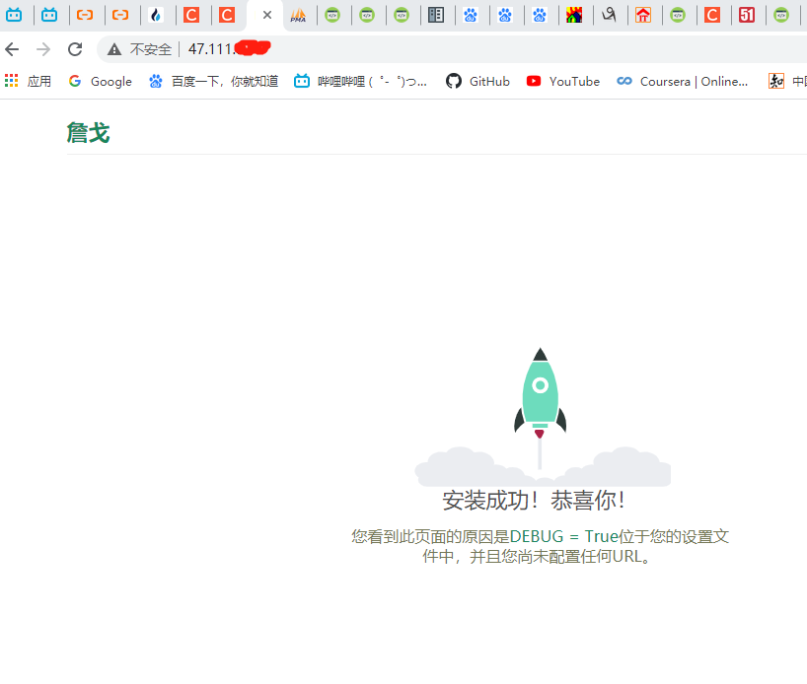
Task: Open the 应用 apps grid icon
Action: [x=11, y=81]
